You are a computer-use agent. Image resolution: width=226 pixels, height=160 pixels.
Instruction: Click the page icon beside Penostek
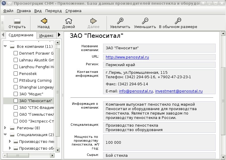coord(16,74)
